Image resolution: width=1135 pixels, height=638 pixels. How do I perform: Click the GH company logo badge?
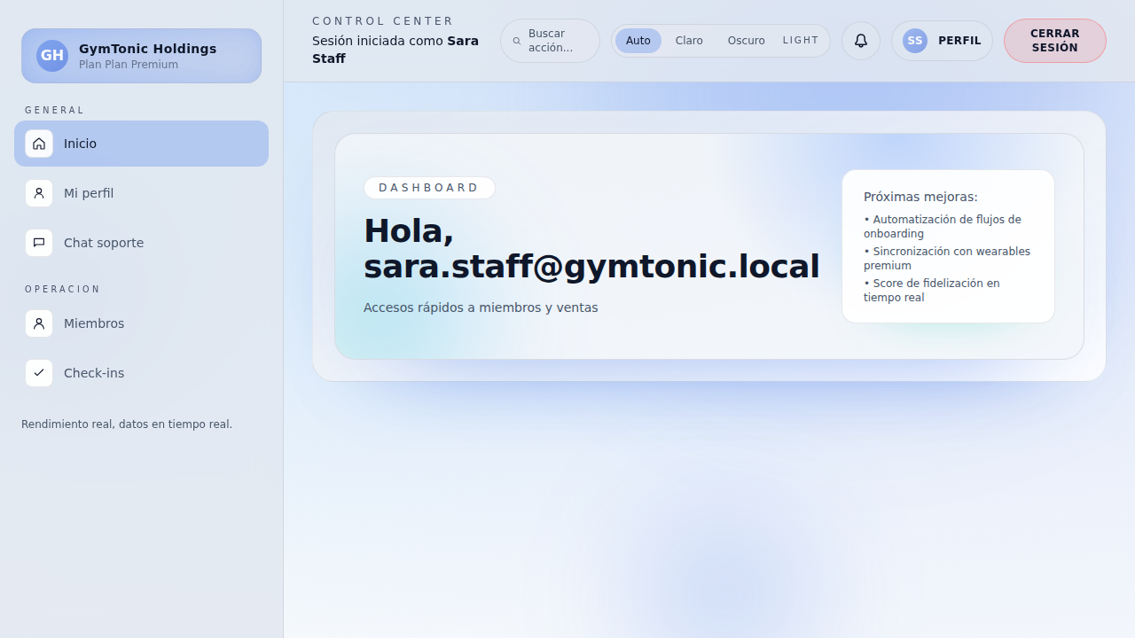pyautogui.click(x=52, y=56)
